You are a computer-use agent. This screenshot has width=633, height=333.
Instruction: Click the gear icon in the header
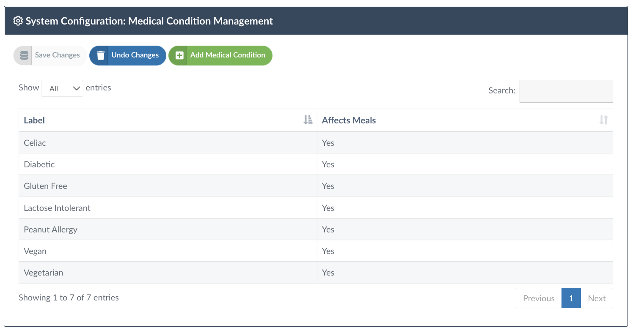click(x=18, y=21)
